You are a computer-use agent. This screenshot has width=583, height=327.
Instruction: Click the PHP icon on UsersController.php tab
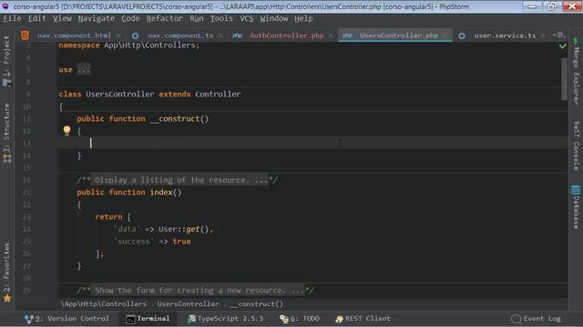[347, 35]
